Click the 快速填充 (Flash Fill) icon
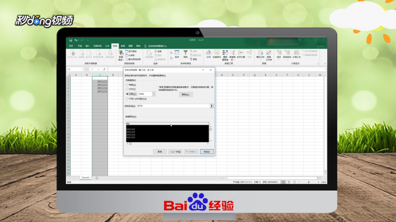Image resolution: width=396 pixels, height=222 pixels. pos(217,54)
